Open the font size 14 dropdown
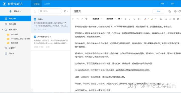181x93 pixels. [120, 19]
